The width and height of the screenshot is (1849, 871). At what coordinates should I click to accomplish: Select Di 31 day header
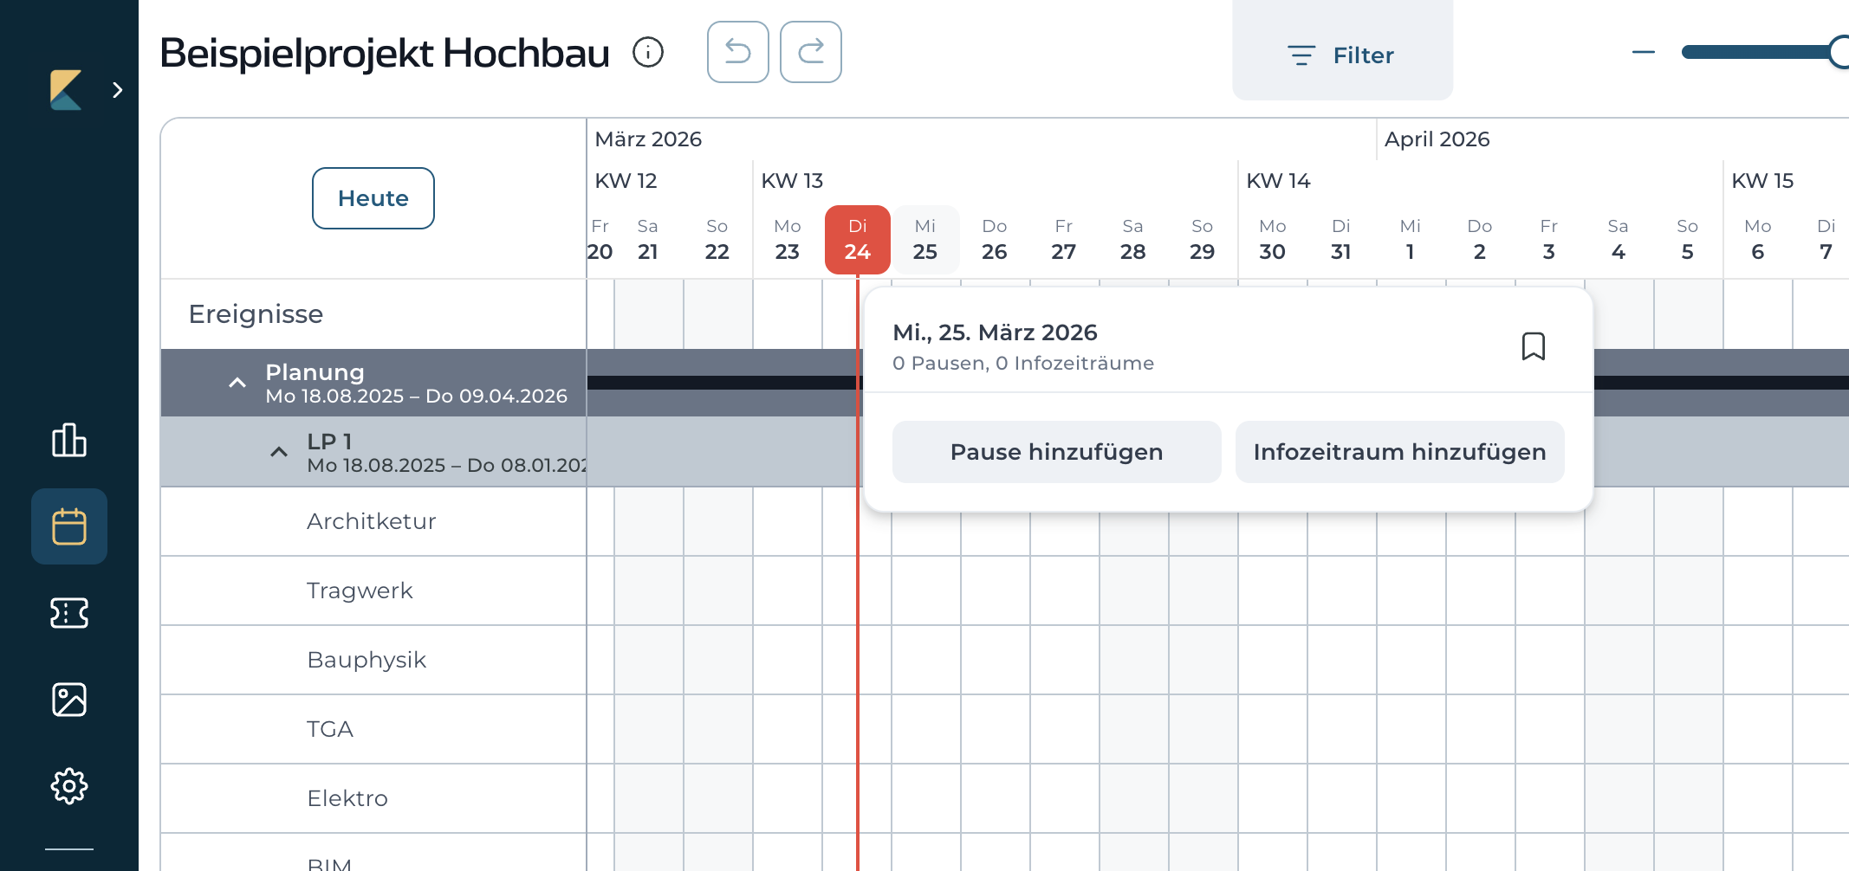click(1341, 240)
